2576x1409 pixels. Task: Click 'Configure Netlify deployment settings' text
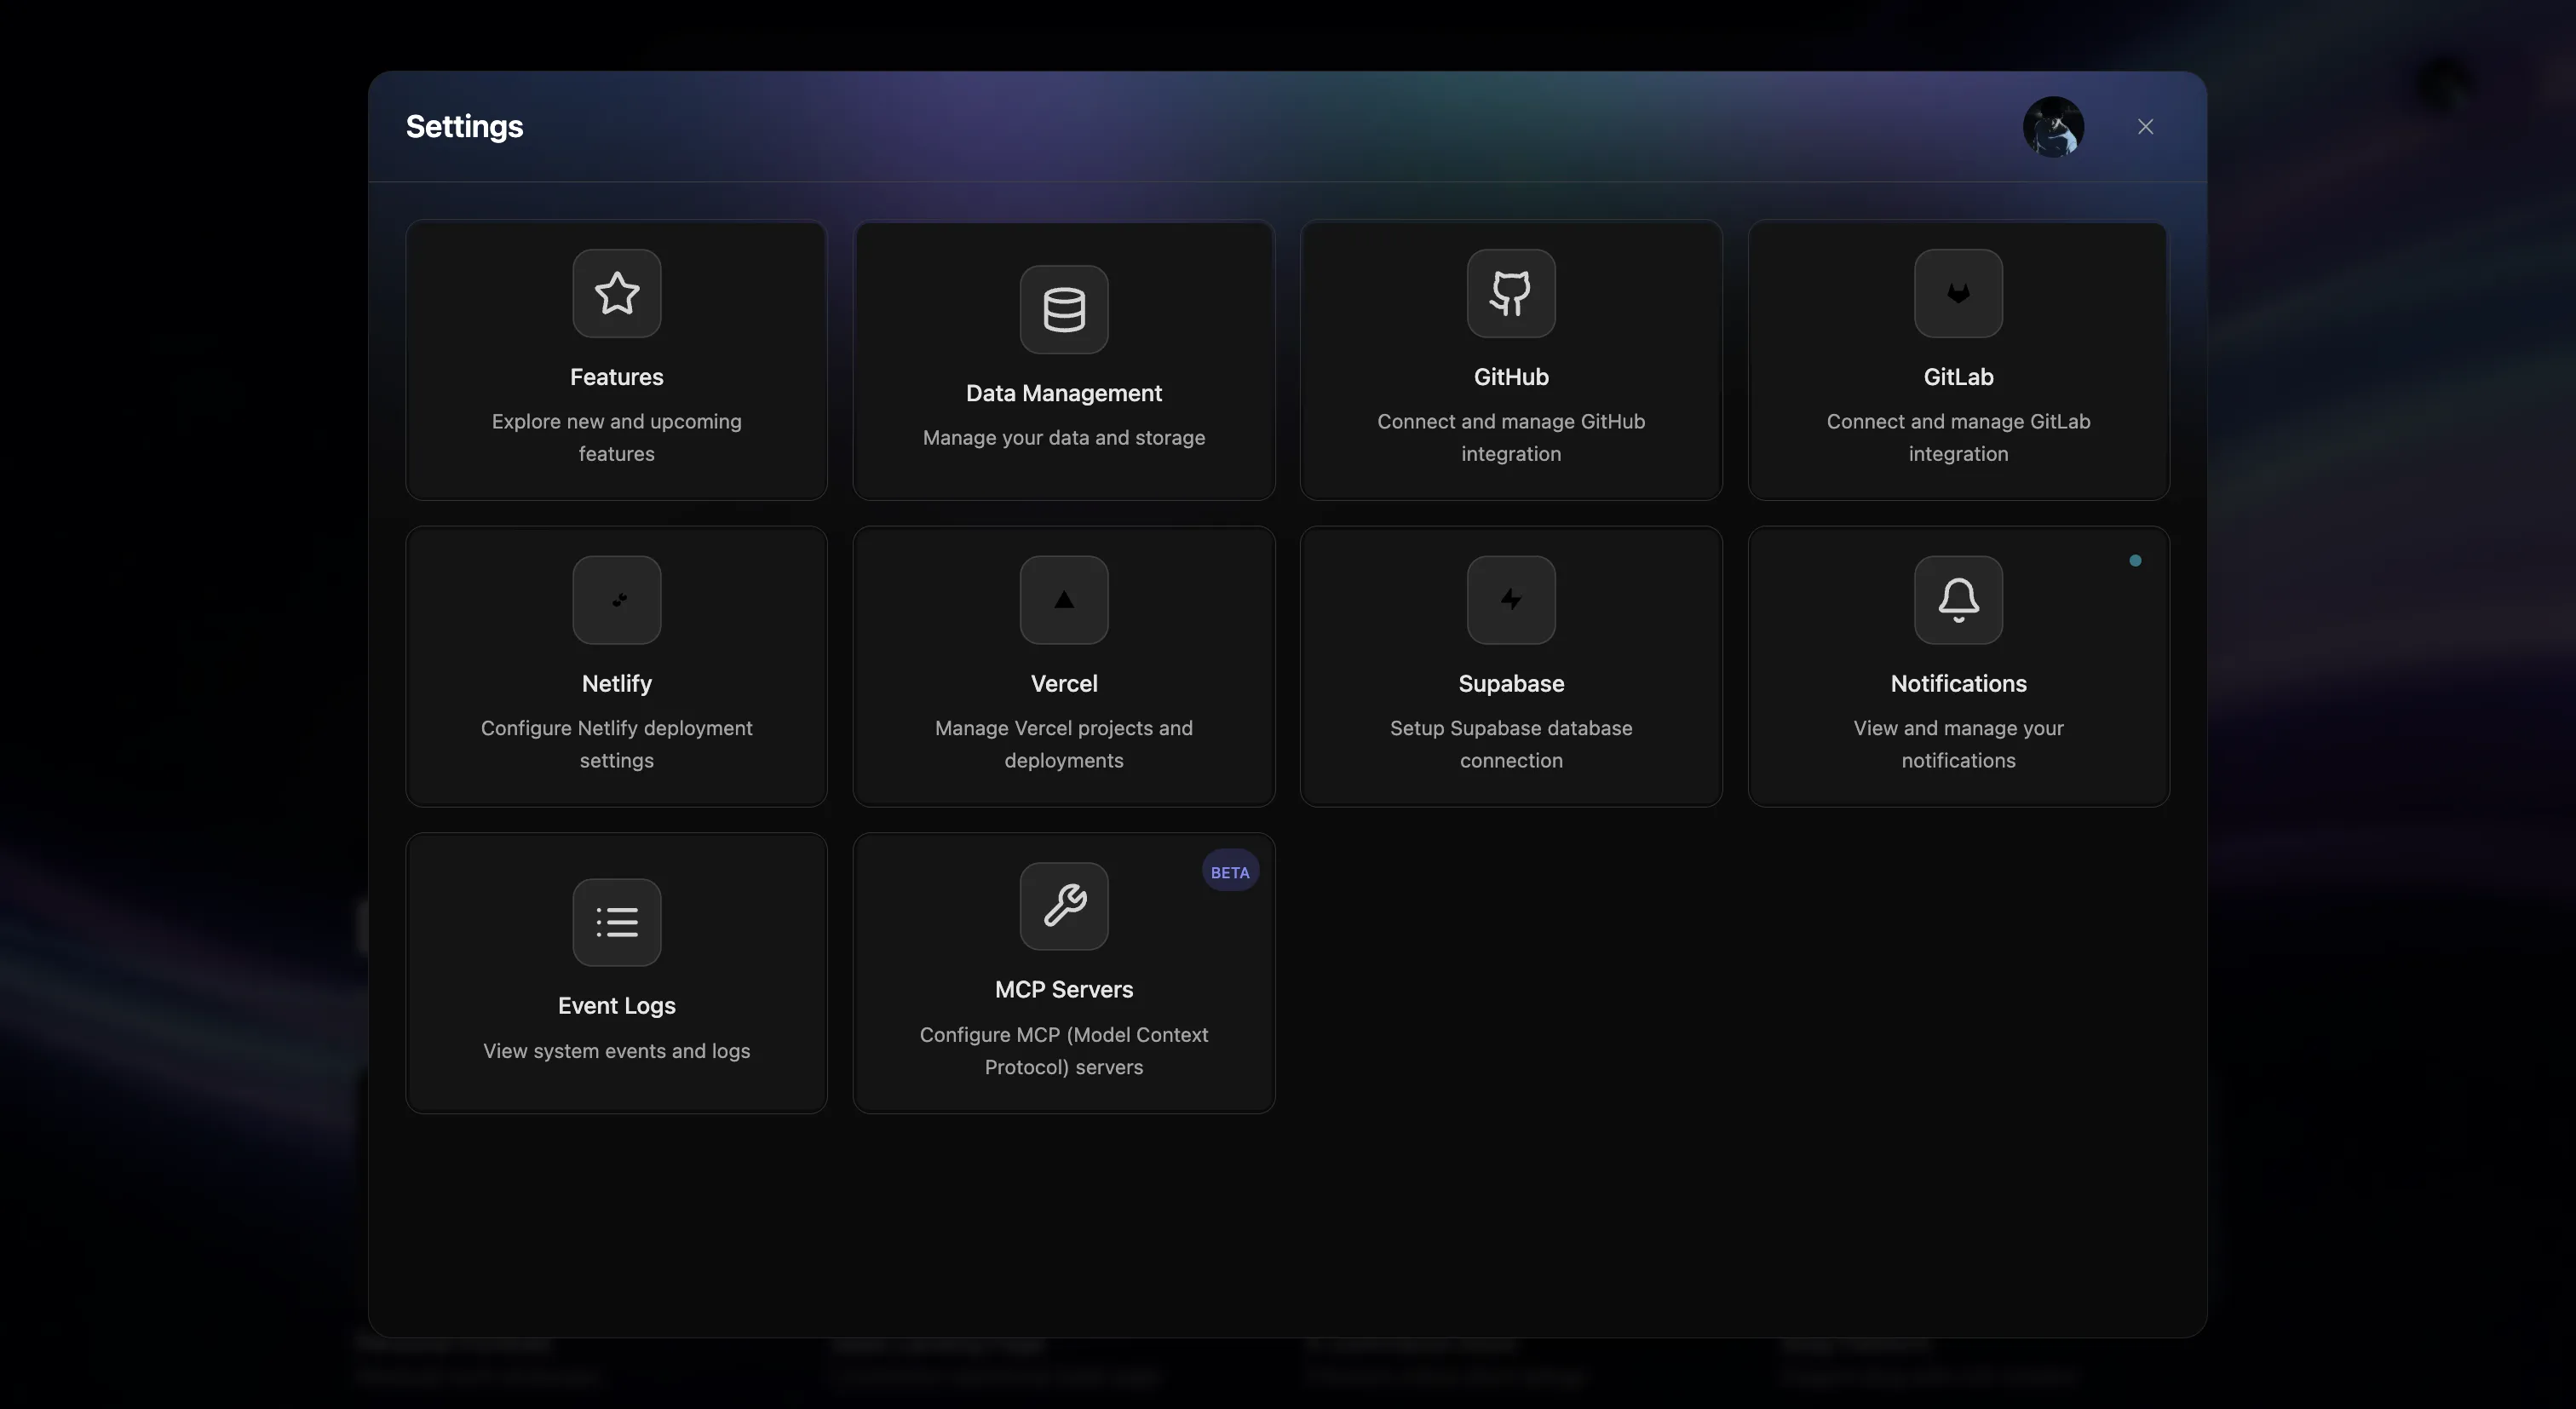click(616, 744)
